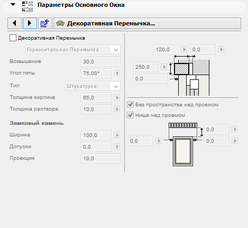Toggle Ниша над проемом checkbox
Viewport: 248px width, 228px height.
coord(130,115)
